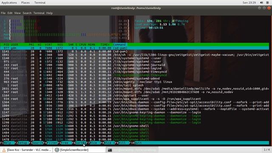Screen dimensions: 272x153
Task: Select the mount.ntfs /dev/sda5 process row
Action: pyautogui.click(x=135, y=89)
